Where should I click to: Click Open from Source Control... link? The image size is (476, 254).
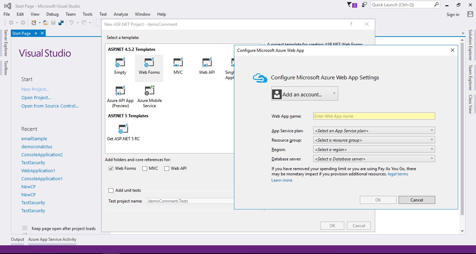pos(50,106)
